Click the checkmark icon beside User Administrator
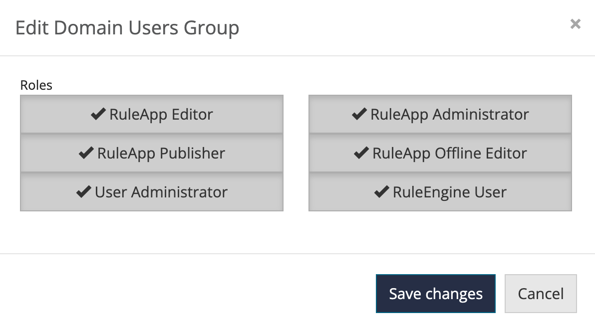This screenshot has width=595, height=332. (83, 192)
